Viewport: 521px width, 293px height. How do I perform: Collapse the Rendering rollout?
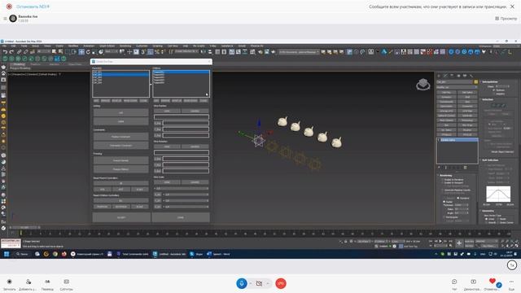tap(446, 176)
